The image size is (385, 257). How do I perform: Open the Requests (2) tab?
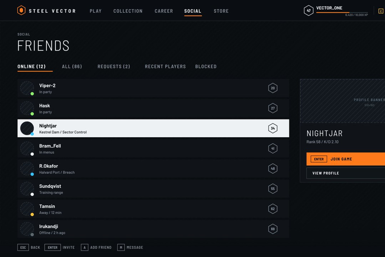[x=114, y=66]
